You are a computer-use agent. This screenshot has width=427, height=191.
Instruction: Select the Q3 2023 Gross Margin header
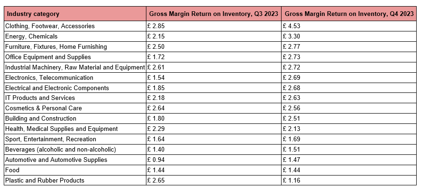(x=214, y=14)
